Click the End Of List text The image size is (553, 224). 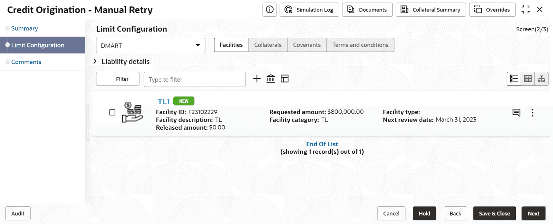pos(322,144)
